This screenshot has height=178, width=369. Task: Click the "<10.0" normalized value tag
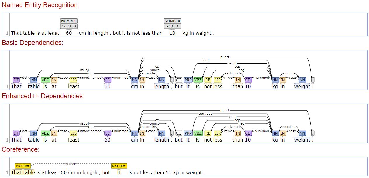pos(172,26)
